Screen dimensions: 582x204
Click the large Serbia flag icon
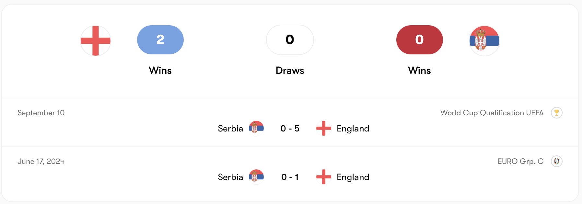point(484,41)
